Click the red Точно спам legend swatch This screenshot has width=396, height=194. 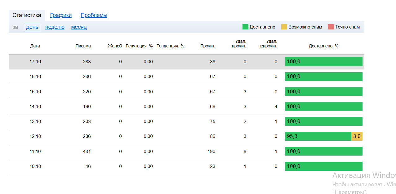coord(331,27)
